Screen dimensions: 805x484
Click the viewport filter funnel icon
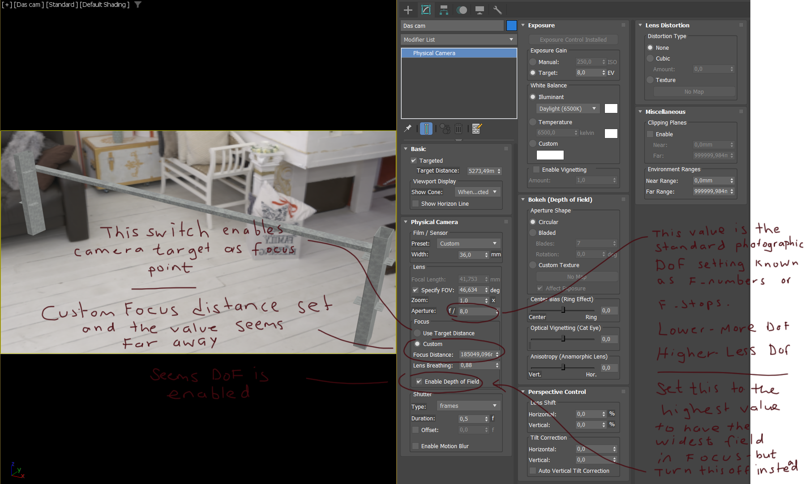click(x=138, y=4)
